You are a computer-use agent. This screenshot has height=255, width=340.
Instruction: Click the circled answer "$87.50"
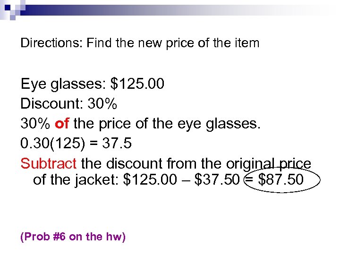tap(281, 180)
